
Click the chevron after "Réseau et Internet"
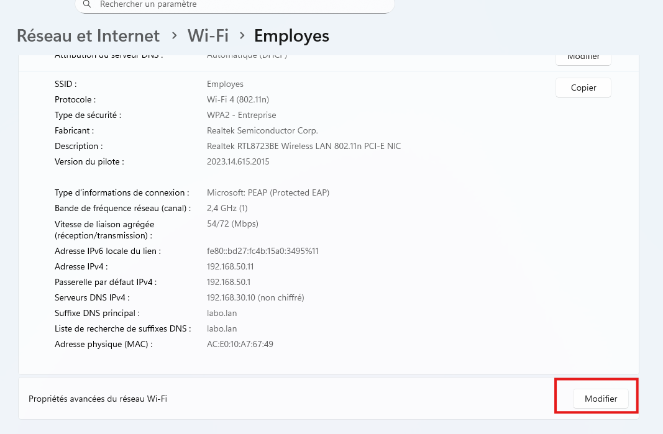[x=175, y=36]
